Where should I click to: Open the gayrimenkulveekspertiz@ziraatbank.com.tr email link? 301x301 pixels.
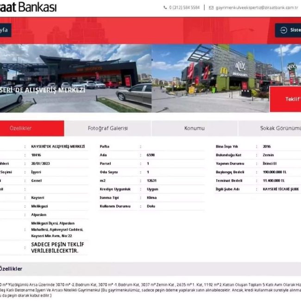[x=256, y=7]
